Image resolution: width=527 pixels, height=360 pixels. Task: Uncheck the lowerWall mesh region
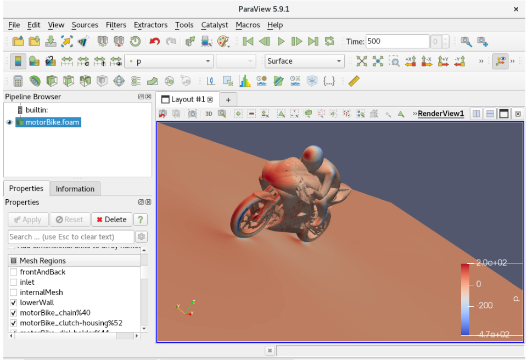click(14, 302)
